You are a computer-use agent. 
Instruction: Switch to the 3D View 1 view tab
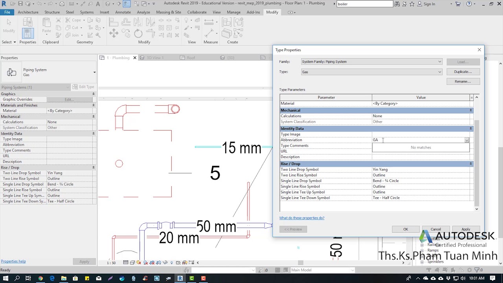[155, 58]
